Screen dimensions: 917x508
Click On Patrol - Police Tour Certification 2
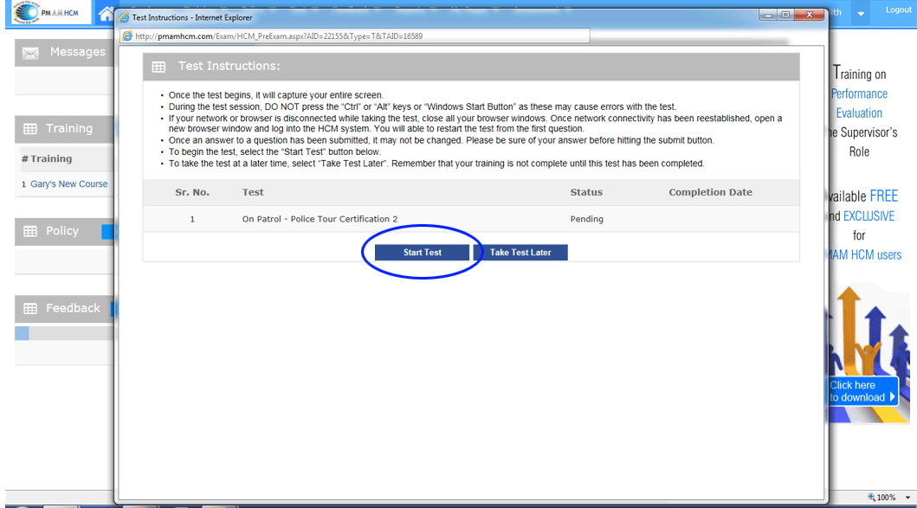[320, 219]
